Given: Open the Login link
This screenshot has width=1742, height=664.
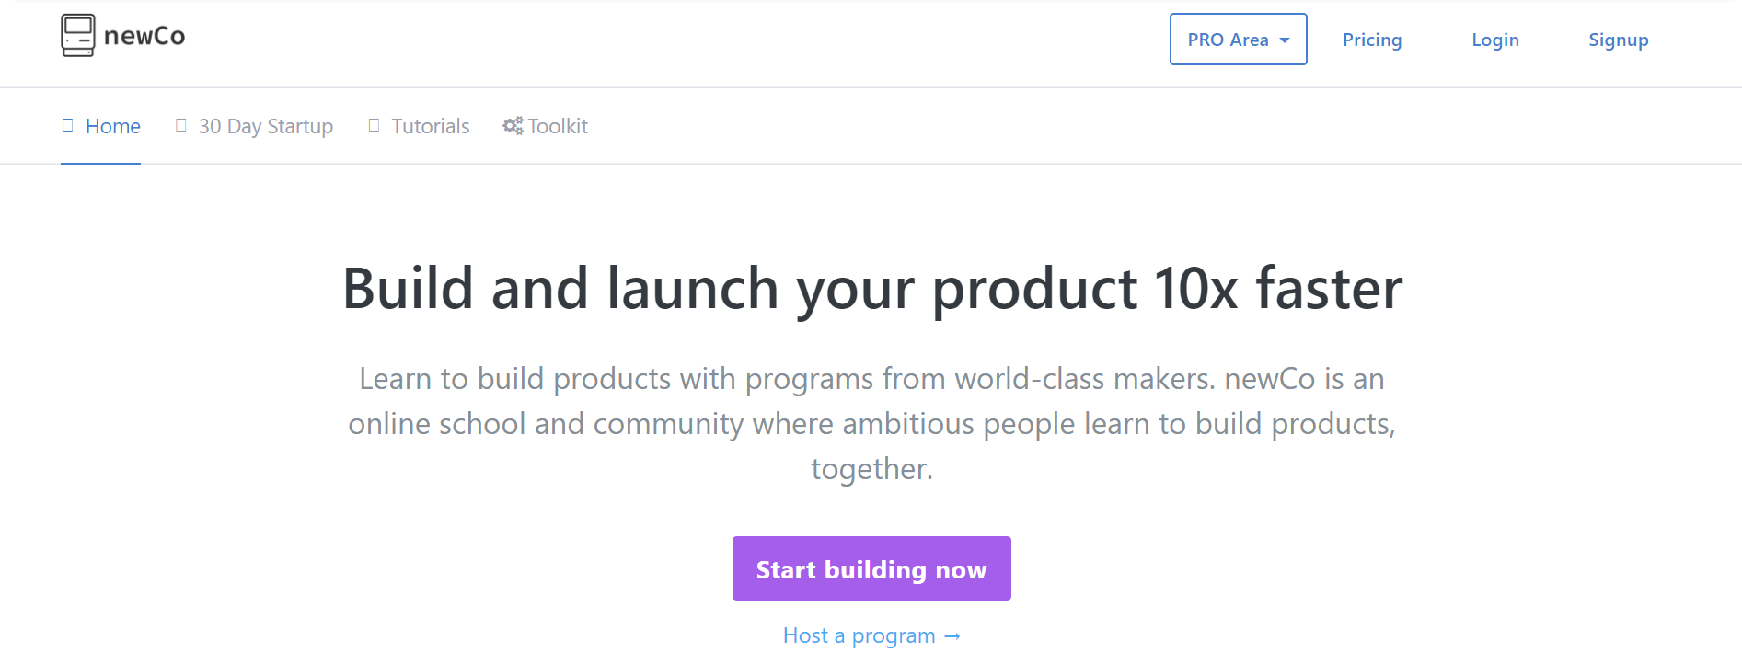Looking at the screenshot, I should (x=1495, y=40).
